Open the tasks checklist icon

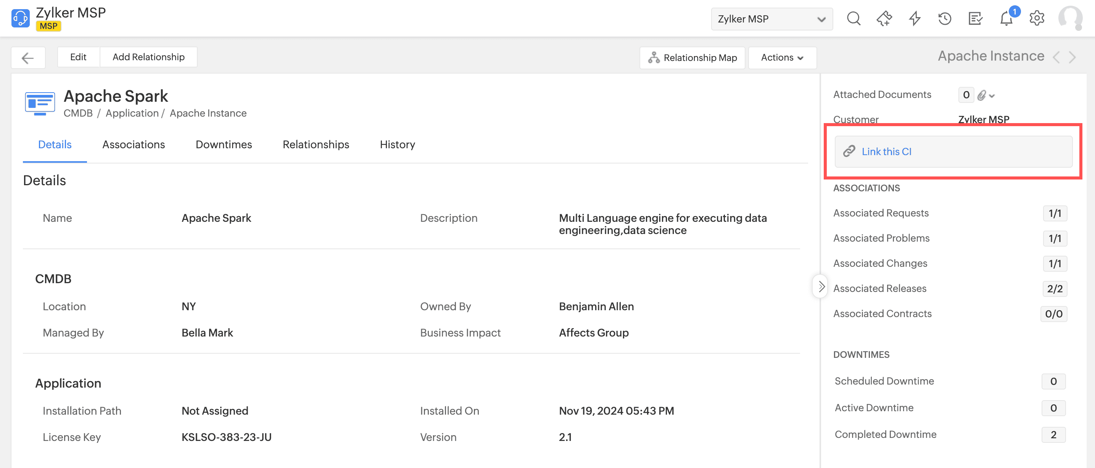[975, 19]
